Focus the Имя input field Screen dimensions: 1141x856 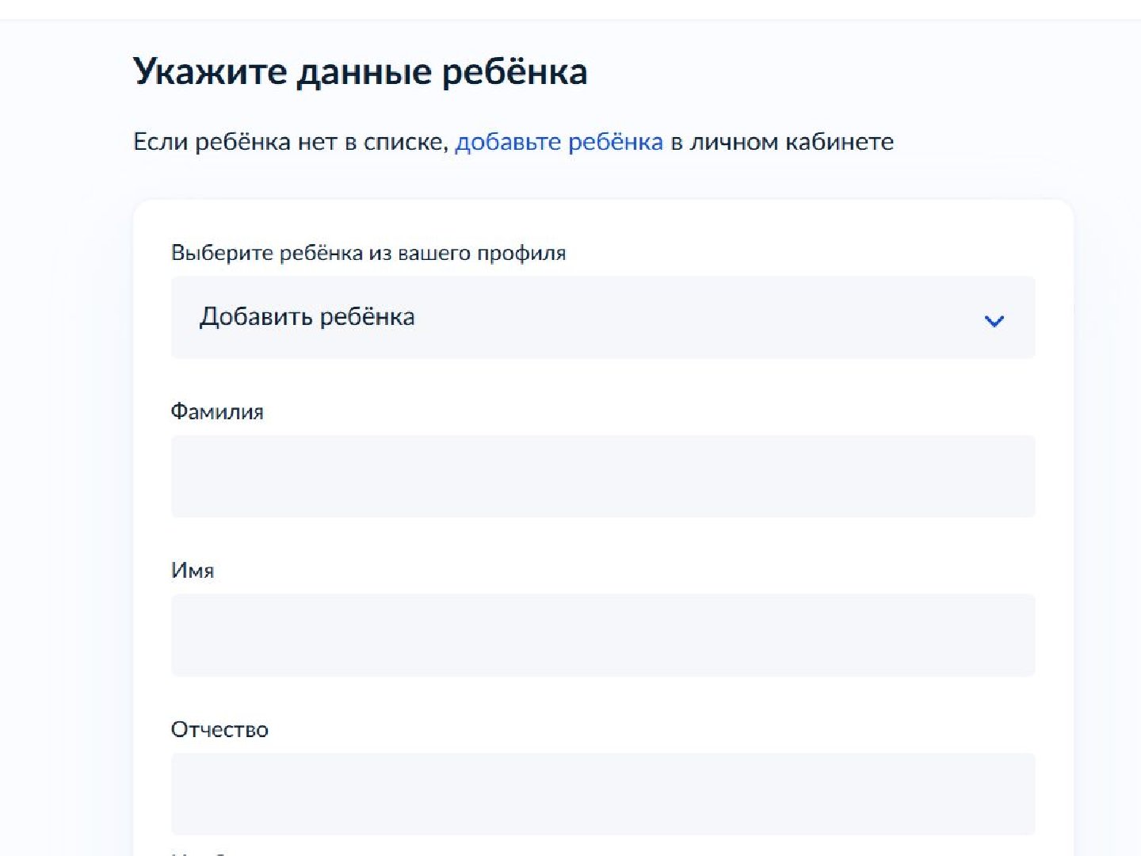(x=602, y=635)
